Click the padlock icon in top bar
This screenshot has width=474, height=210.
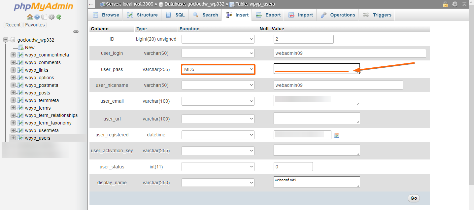[x=446, y=4]
